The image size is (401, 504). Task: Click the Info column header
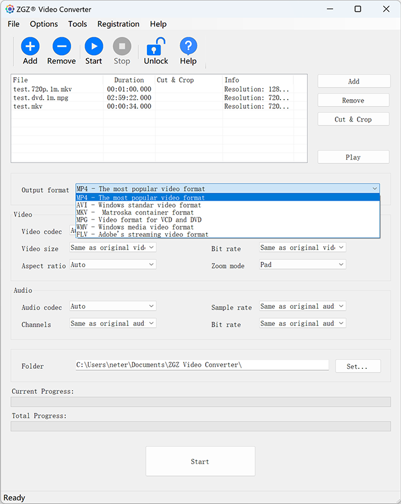coord(258,80)
